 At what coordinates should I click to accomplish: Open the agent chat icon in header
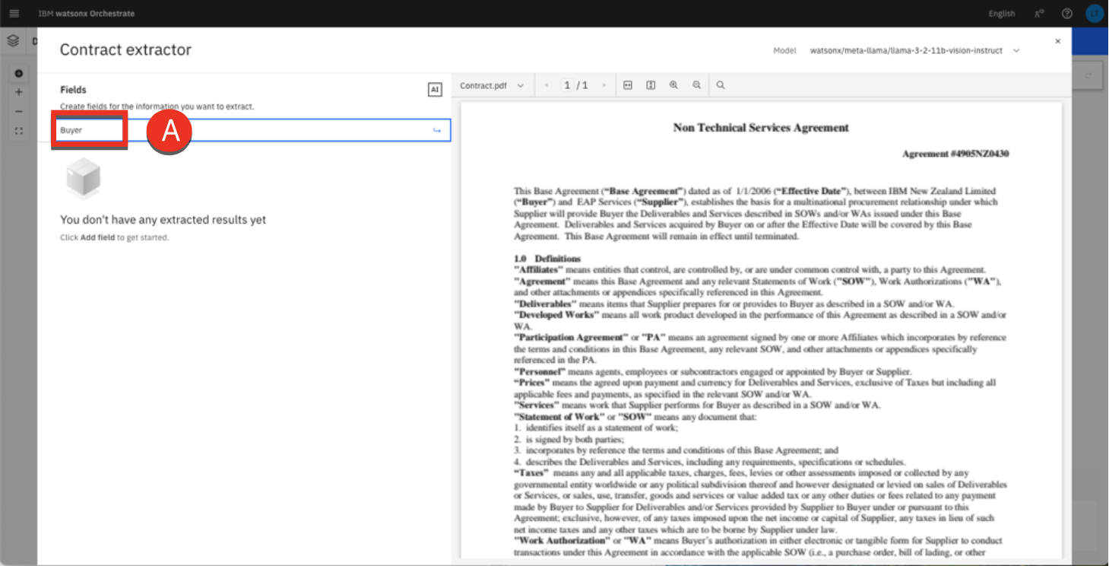tap(1039, 14)
